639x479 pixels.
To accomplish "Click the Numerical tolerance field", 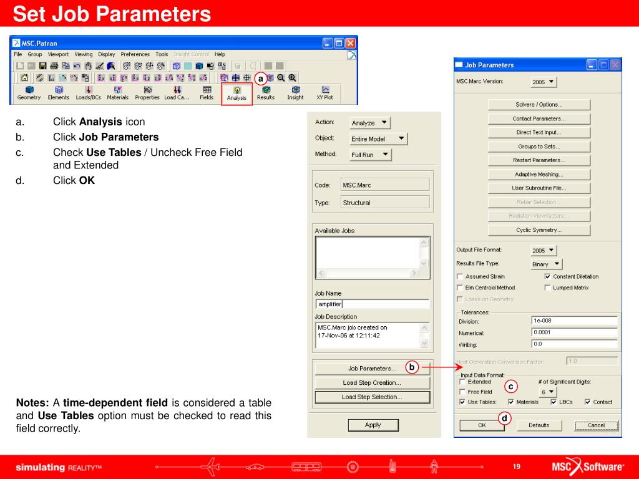I will [575, 332].
